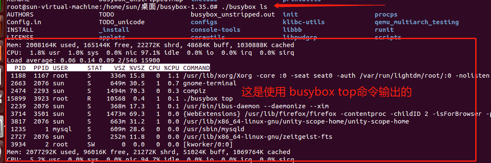Click the gnome-terminal process name
Viewport: 491px width, 163px height.
210,83
